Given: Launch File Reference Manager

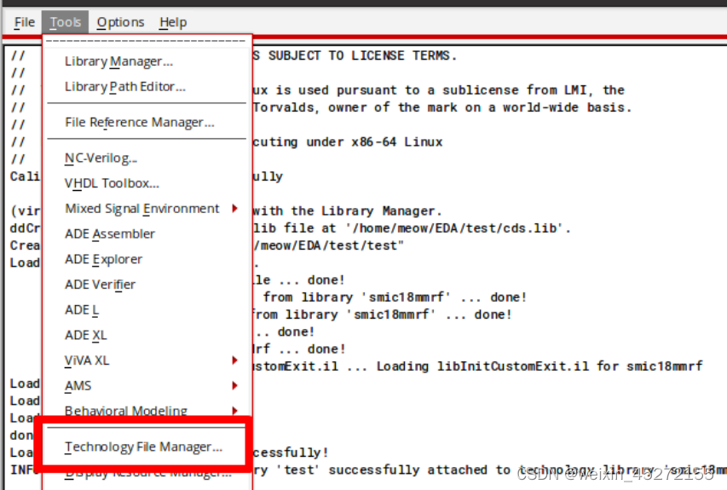Looking at the screenshot, I should tap(139, 123).
